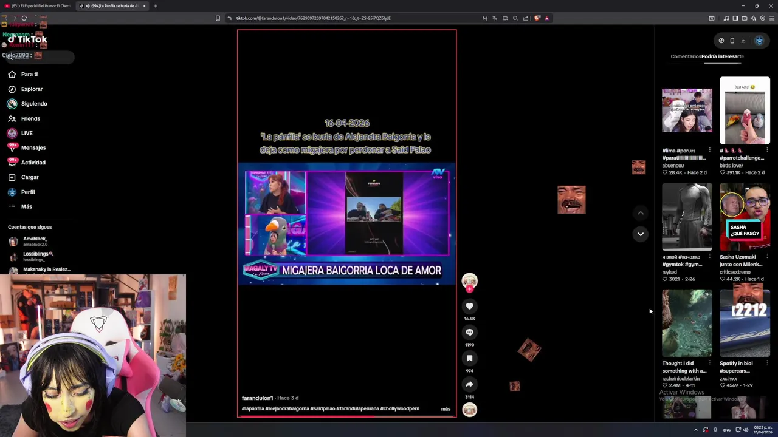Open the Brave Wallet icon

(744, 18)
